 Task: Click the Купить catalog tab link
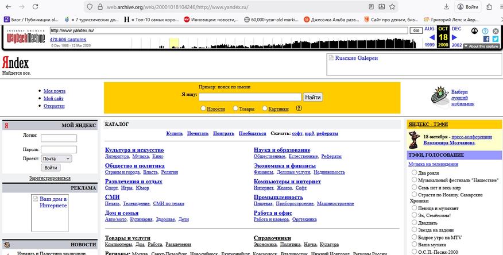coord(175,133)
